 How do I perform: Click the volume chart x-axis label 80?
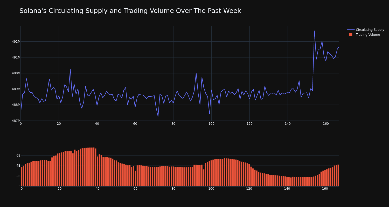[x=173, y=189]
